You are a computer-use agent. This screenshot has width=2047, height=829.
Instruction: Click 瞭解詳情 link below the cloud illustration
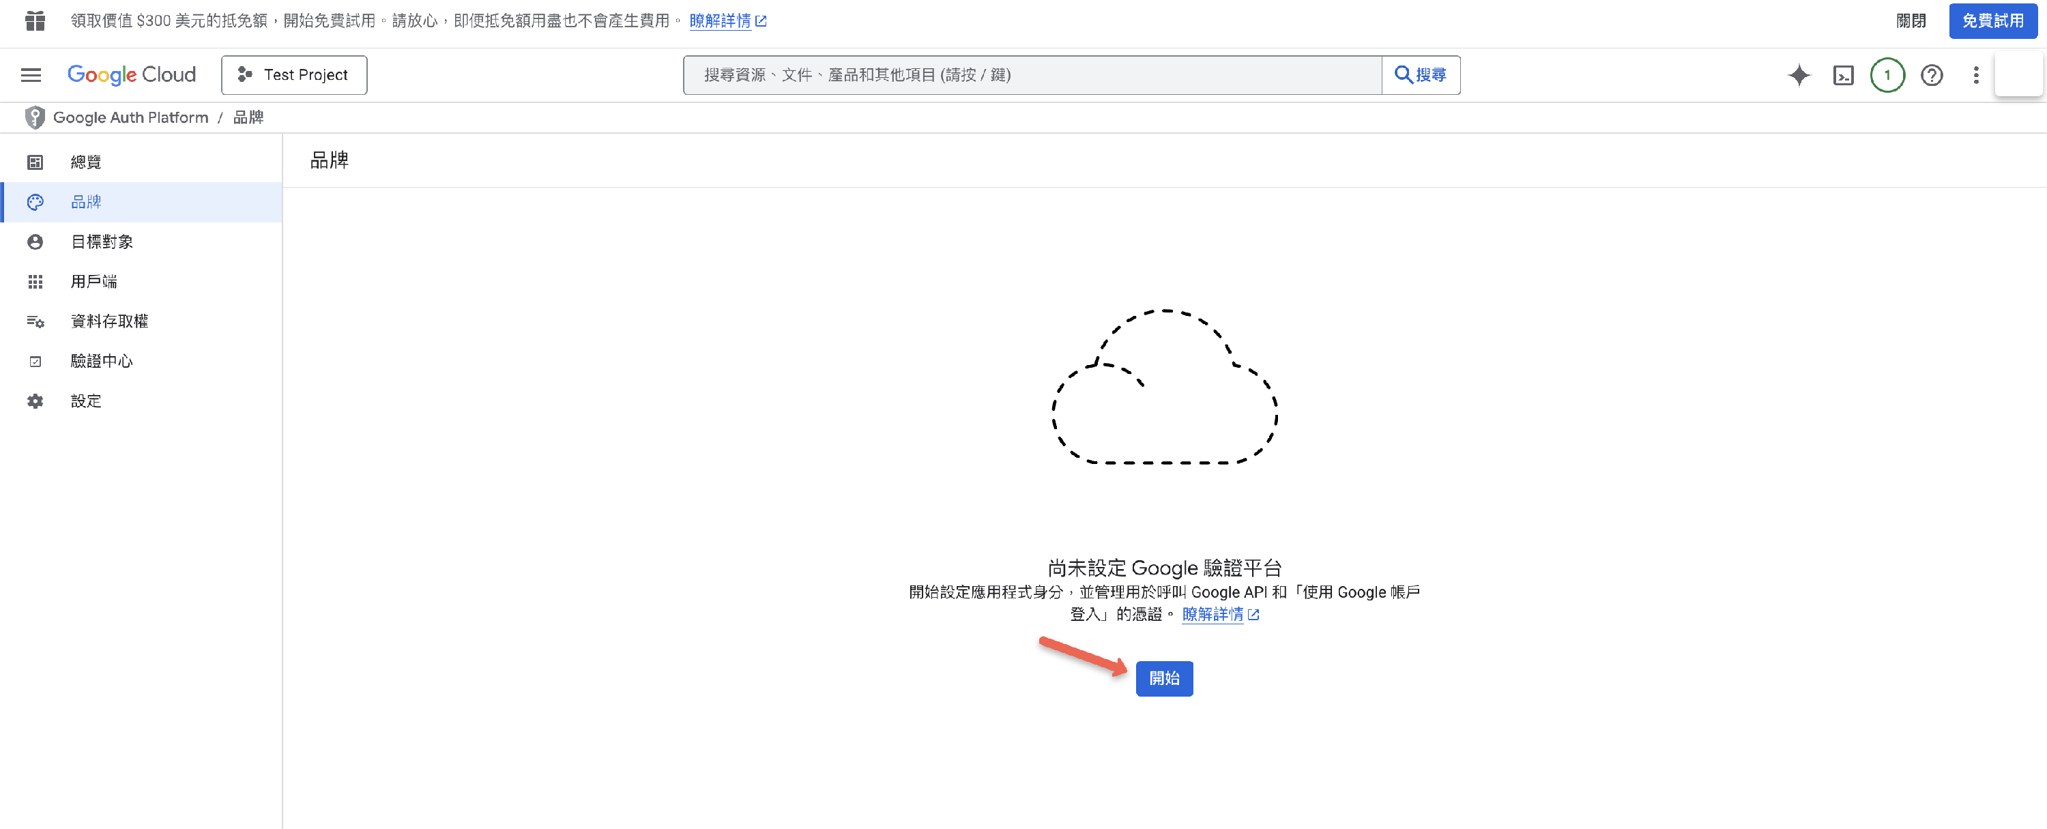click(1213, 614)
